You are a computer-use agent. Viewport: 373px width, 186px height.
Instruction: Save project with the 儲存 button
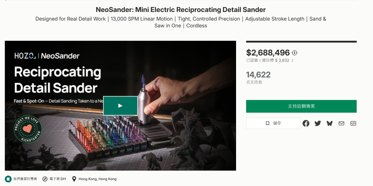[x=273, y=124]
